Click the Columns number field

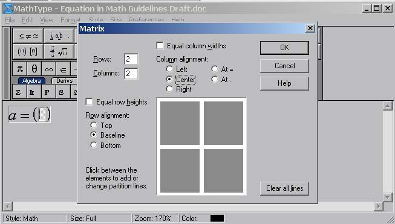coord(131,74)
